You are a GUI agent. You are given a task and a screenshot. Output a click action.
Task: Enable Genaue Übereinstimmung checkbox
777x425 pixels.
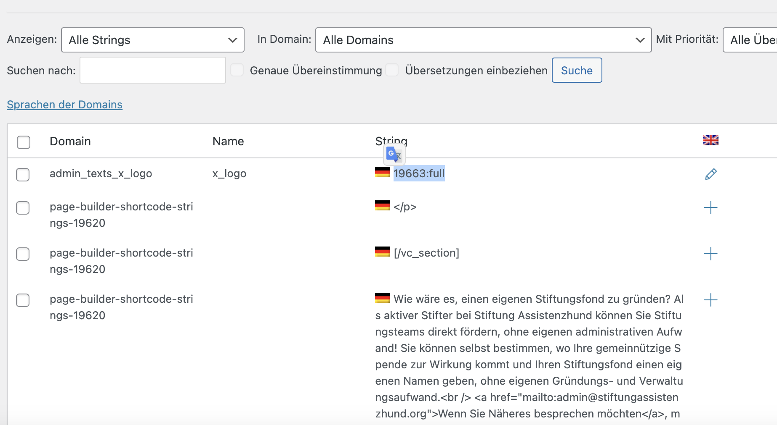(237, 70)
